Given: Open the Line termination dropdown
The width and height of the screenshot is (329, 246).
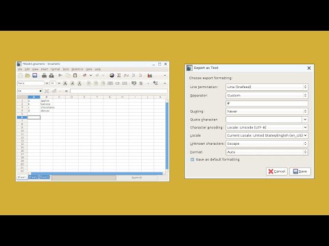Looking at the screenshot, I should (267, 87).
